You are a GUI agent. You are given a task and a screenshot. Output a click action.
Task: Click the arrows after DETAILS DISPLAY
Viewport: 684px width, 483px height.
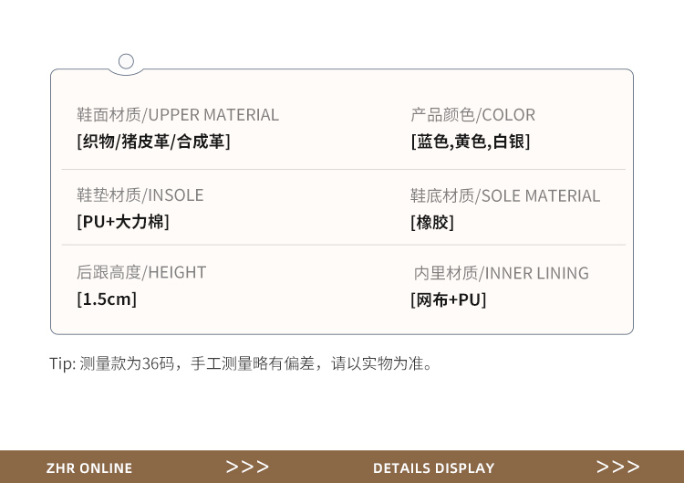(x=618, y=467)
